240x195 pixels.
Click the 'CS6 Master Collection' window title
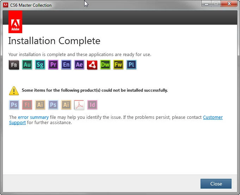[31, 5]
